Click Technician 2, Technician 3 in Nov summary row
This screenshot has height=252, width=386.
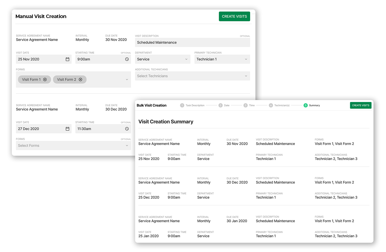tap(336, 159)
